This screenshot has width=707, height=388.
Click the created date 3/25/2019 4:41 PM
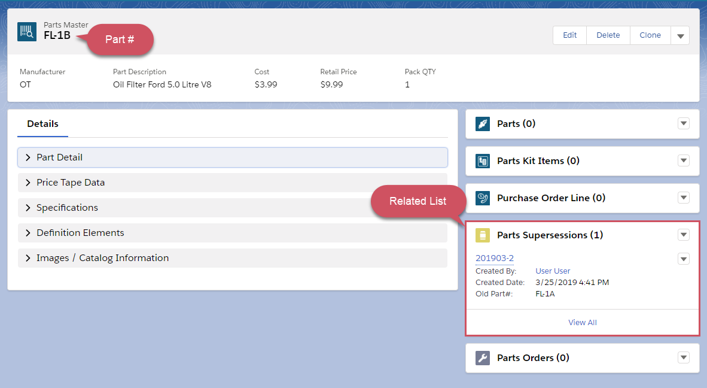pos(572,283)
